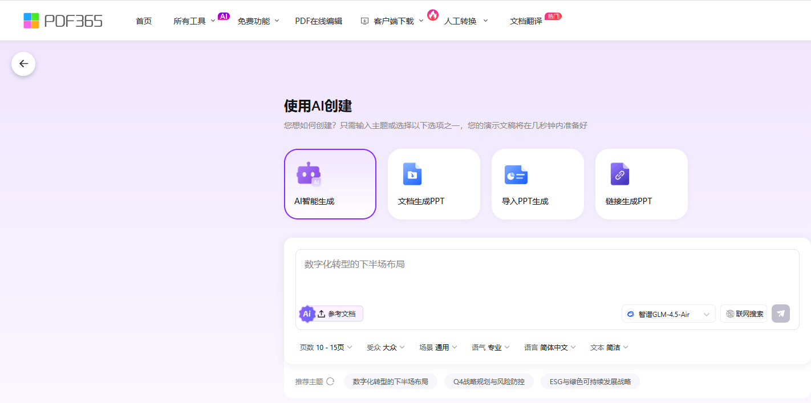This screenshot has width=811, height=403.
Task: Toggle the 联网搜索 web search option
Action: coord(744,314)
